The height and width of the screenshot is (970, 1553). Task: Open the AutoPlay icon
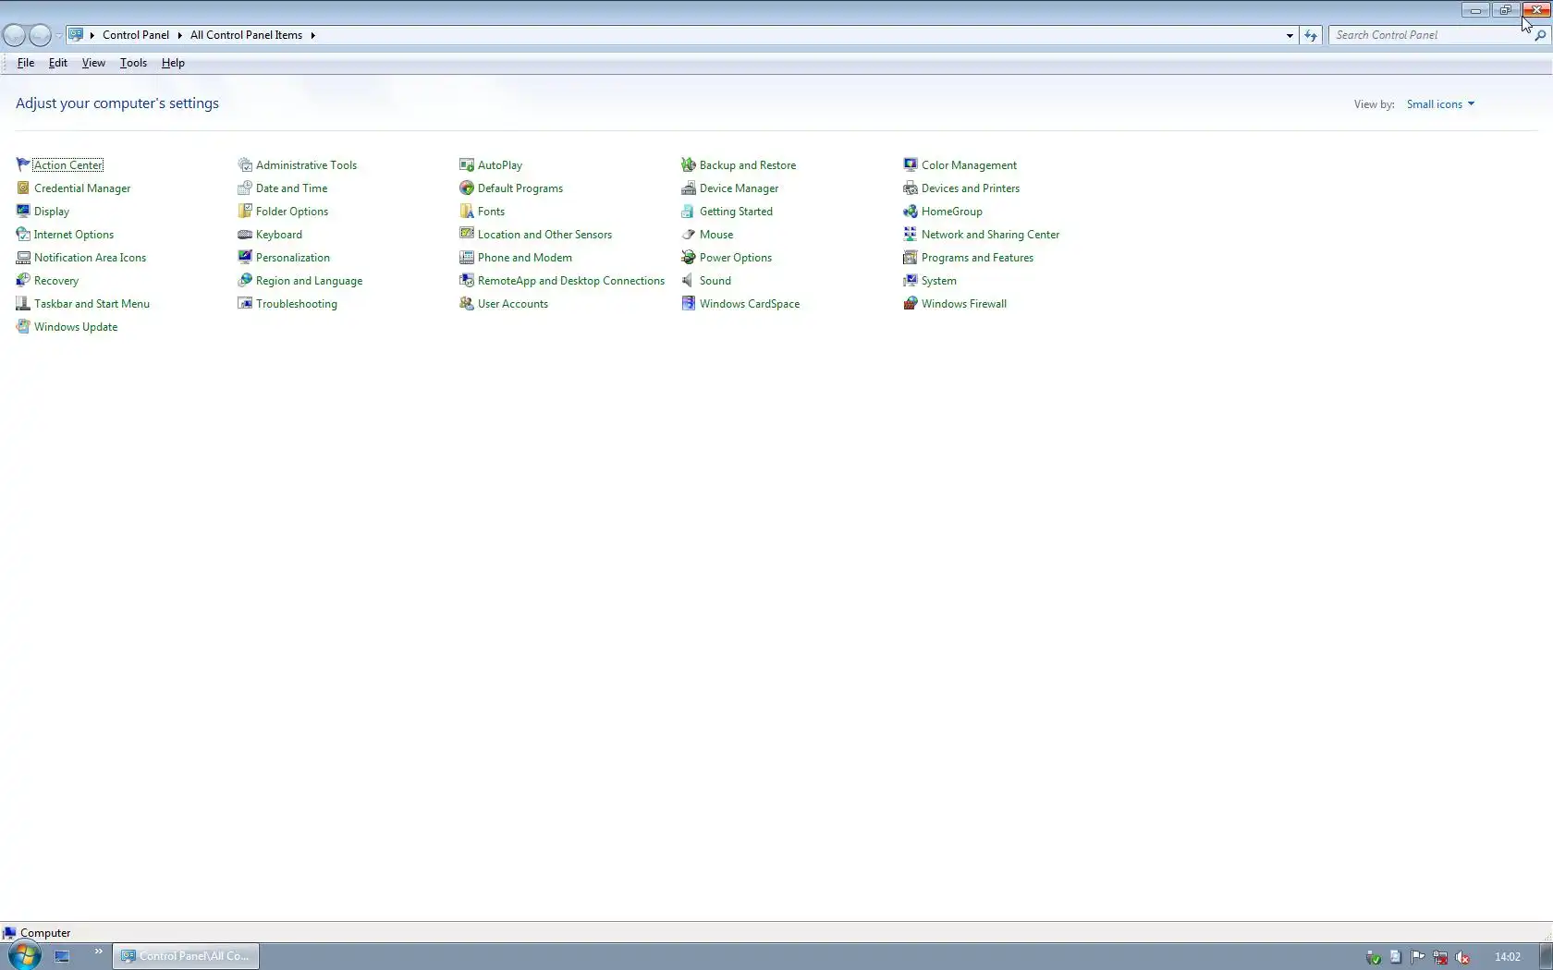click(x=467, y=164)
